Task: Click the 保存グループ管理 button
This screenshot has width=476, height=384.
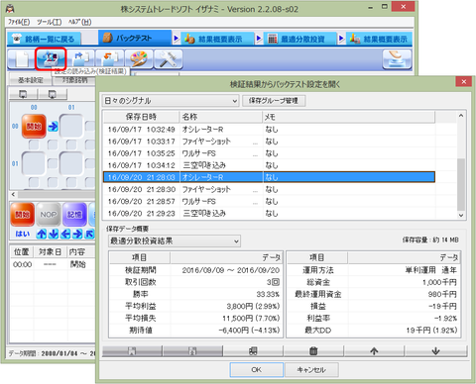Action: pos(274,101)
